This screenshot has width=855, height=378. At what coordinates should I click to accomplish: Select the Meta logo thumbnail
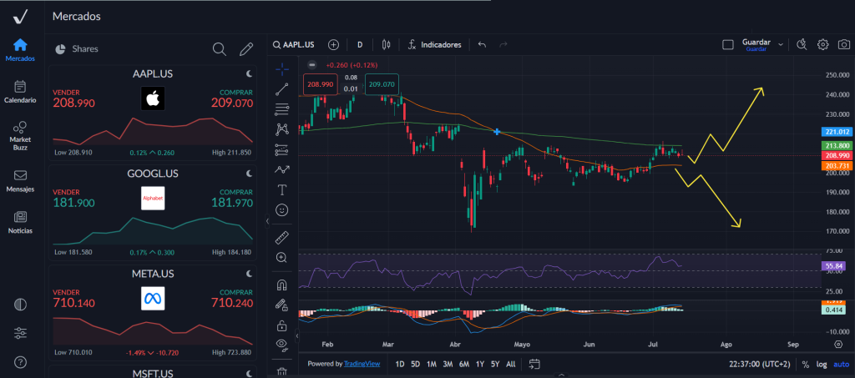(153, 299)
